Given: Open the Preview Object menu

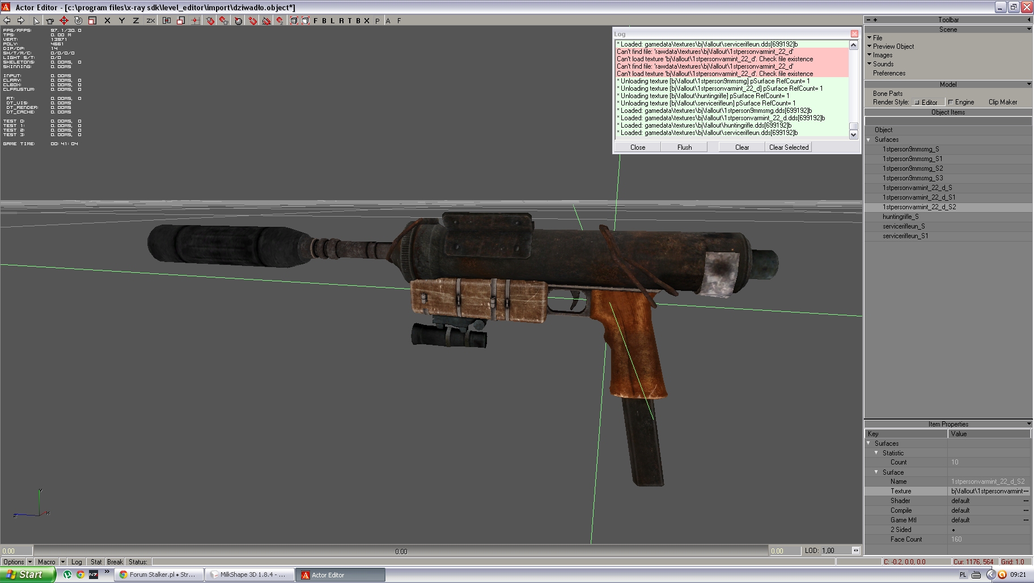Looking at the screenshot, I should (893, 47).
